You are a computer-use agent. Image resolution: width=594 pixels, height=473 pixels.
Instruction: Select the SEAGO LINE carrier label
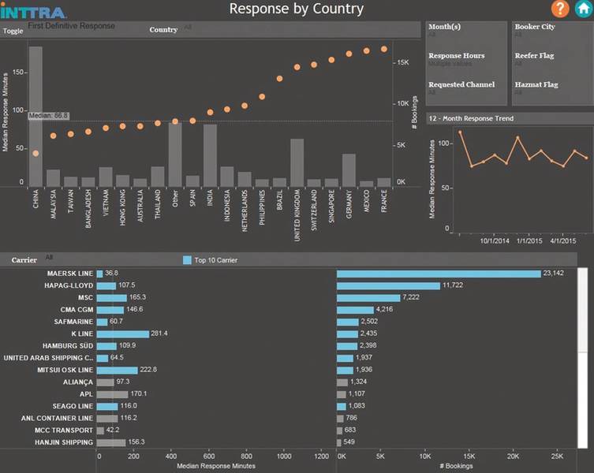[x=73, y=406]
